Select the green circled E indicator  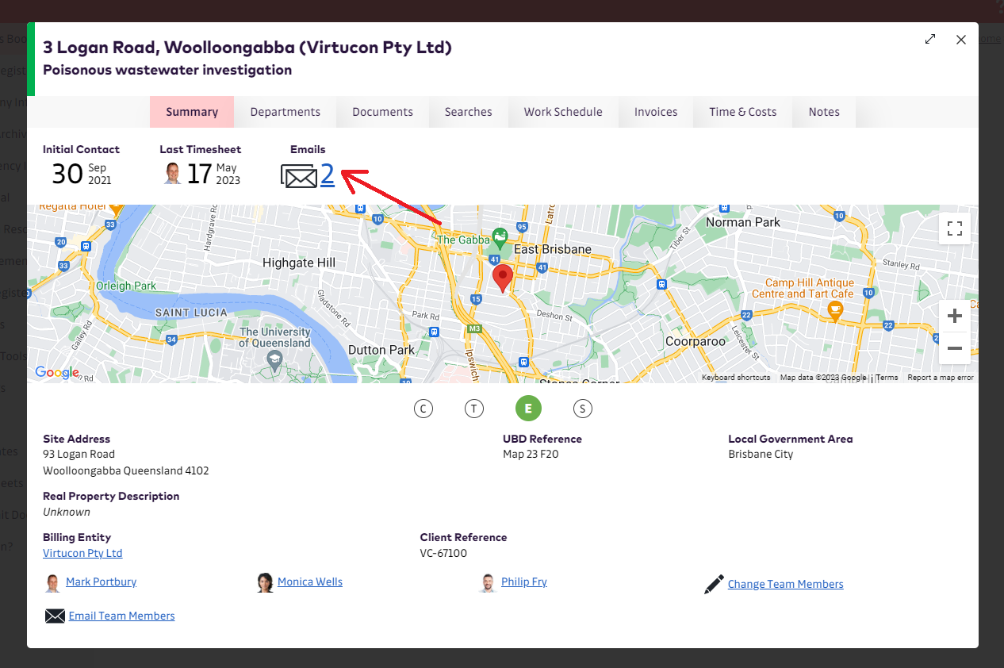528,409
